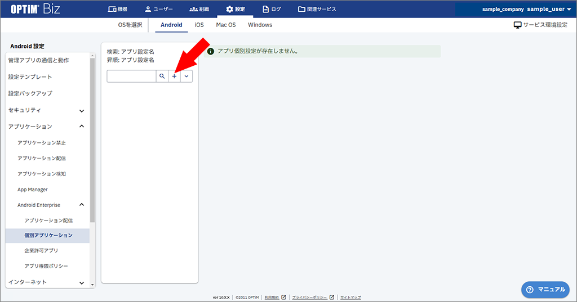Click the info icon in the notice banner
Screen dimensions: 577x302
(211, 51)
